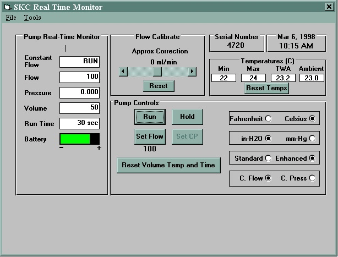Image resolution: width=338 pixels, height=257 pixels.
Task: Click the right arrow of correction scrollbar
Action: (192, 72)
